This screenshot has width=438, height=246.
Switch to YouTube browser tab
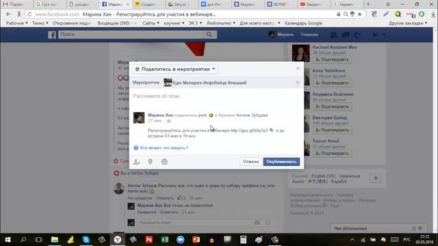(x=313, y=4)
